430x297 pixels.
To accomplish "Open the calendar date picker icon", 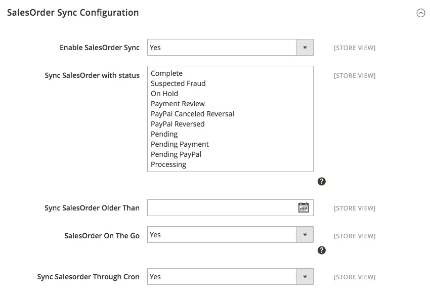I will tap(304, 207).
